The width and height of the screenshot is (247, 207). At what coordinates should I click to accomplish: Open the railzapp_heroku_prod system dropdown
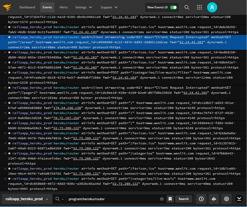(27, 199)
